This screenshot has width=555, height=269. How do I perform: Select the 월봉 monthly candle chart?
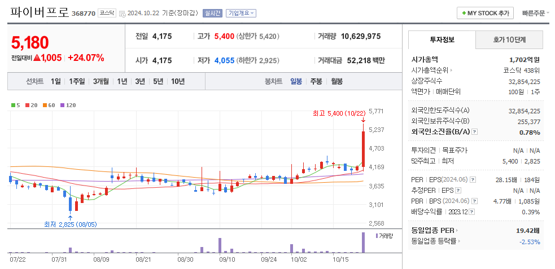337,81
